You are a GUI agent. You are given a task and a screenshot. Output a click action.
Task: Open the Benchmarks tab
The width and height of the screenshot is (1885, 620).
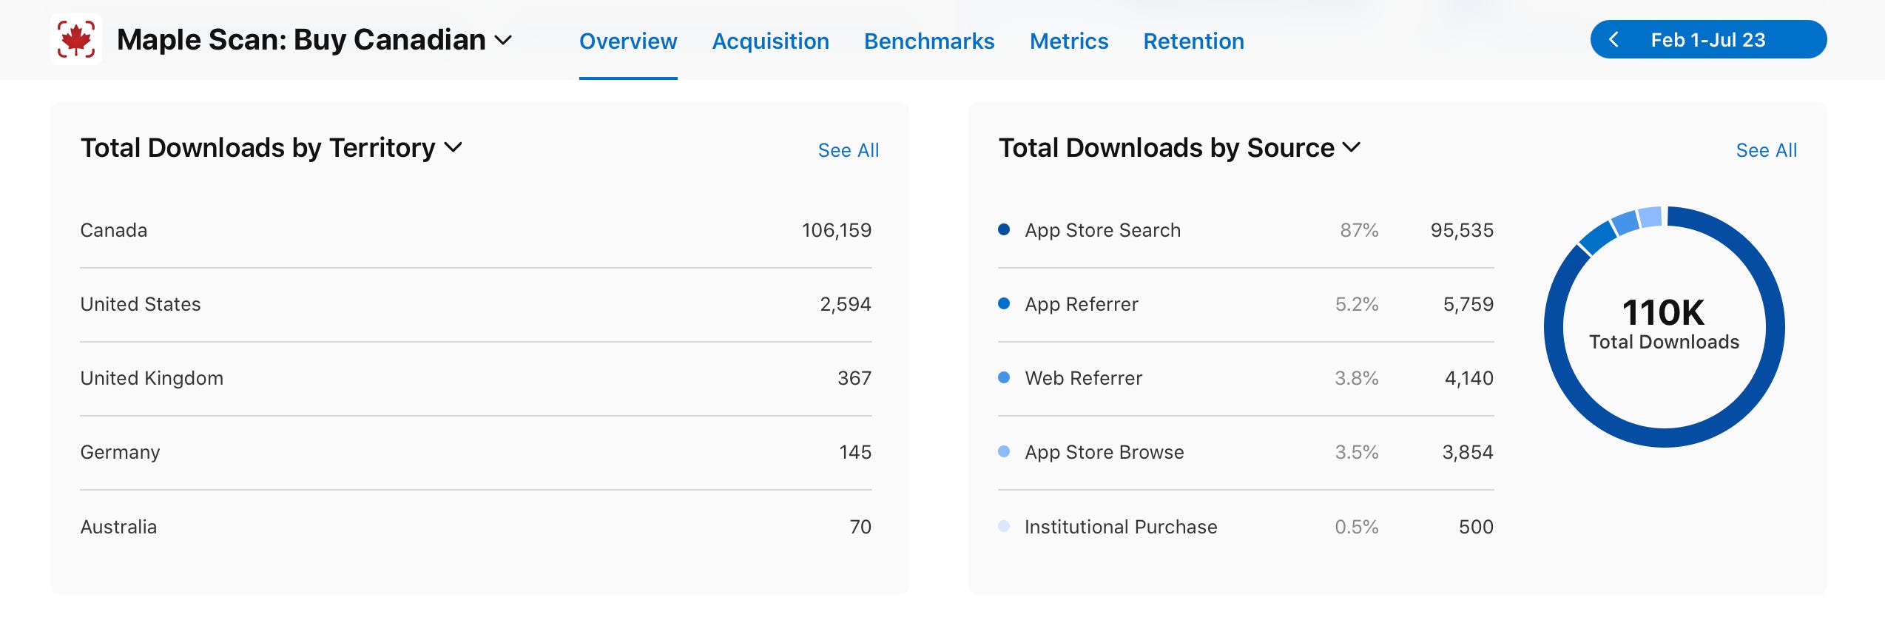929,41
